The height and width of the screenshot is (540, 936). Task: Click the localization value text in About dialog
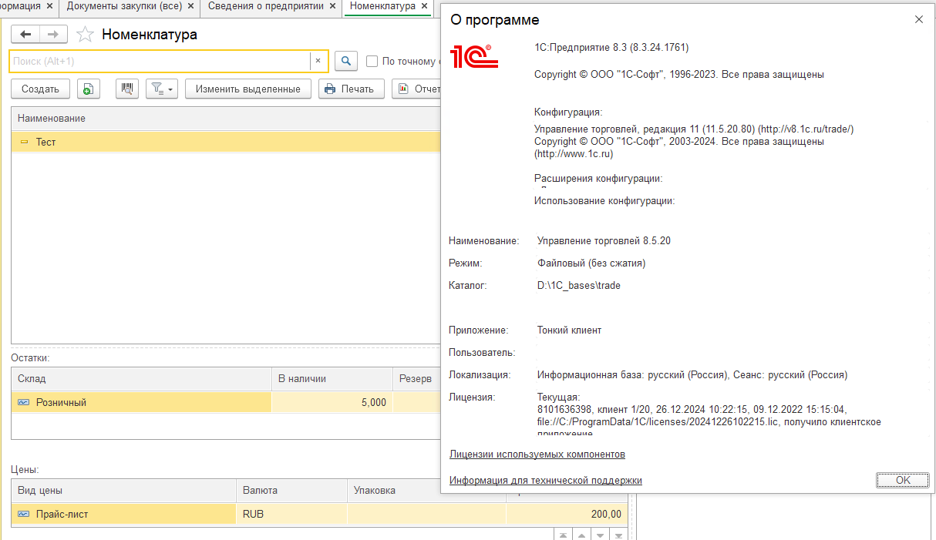tap(692, 375)
